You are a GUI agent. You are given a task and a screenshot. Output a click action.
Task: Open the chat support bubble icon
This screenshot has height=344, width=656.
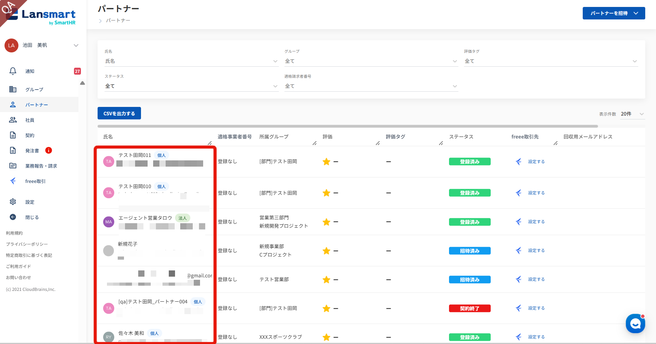tap(635, 324)
